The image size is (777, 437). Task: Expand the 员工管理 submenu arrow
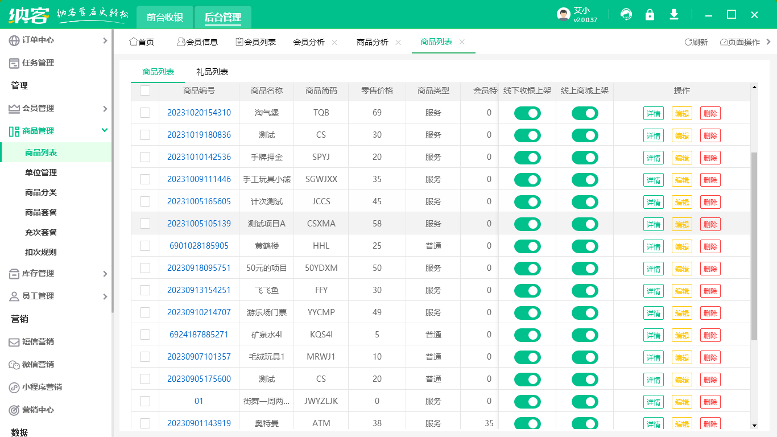(105, 296)
